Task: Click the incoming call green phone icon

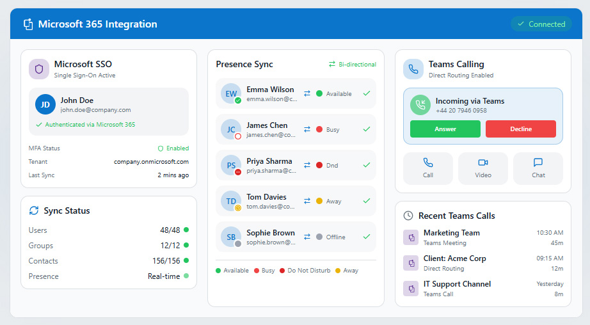Action: [x=420, y=105]
